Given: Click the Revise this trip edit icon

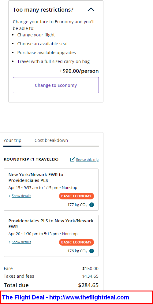Looking at the screenshot, I should pos(73,160).
